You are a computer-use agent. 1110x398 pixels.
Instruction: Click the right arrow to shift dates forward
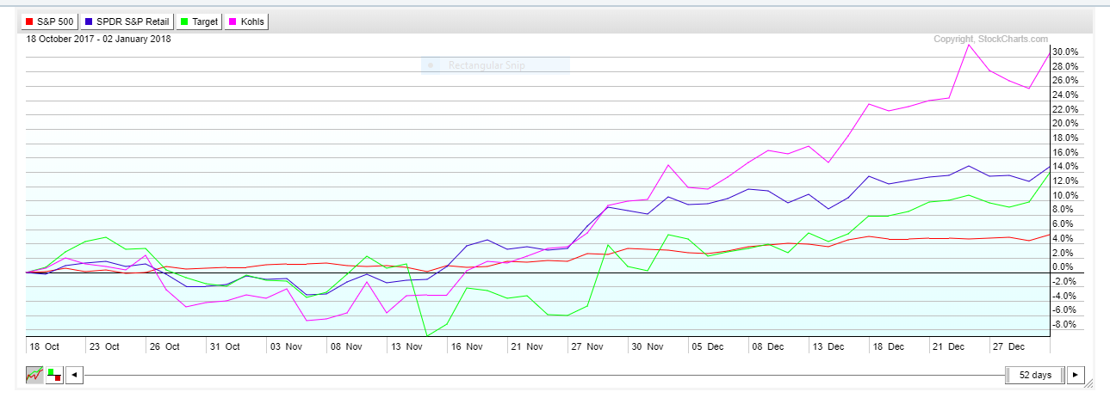[x=1076, y=375]
